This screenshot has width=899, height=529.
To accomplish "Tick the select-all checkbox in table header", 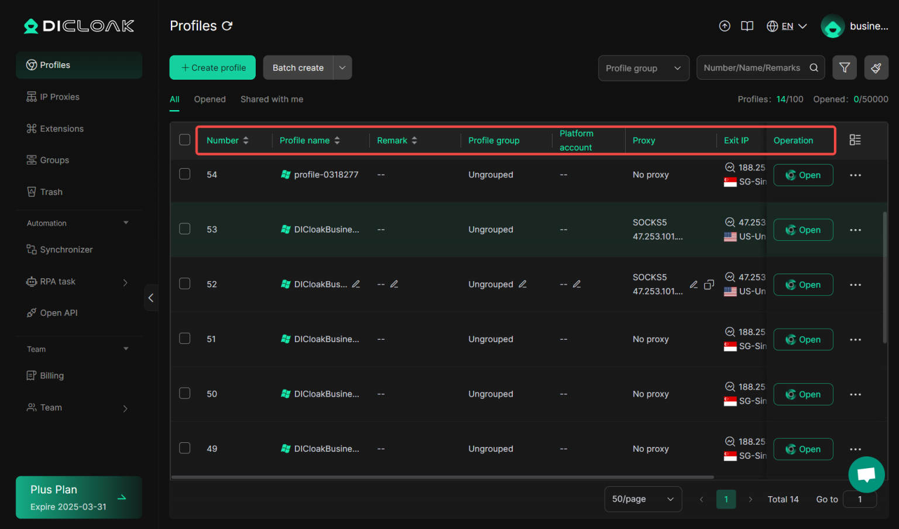I will (184, 139).
